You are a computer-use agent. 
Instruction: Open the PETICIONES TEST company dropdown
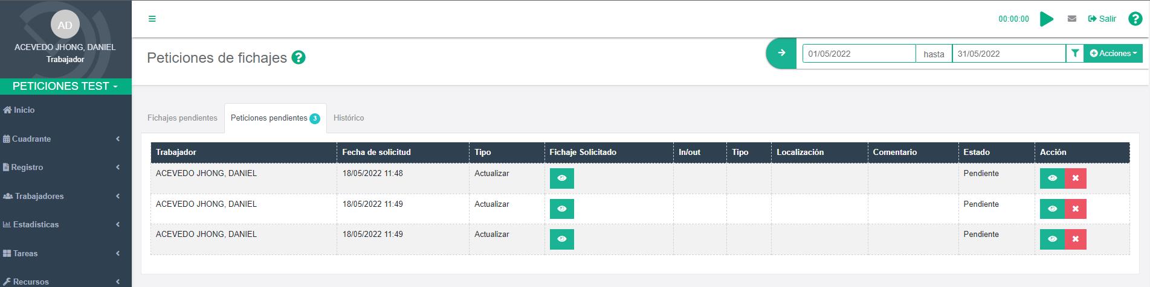65,86
